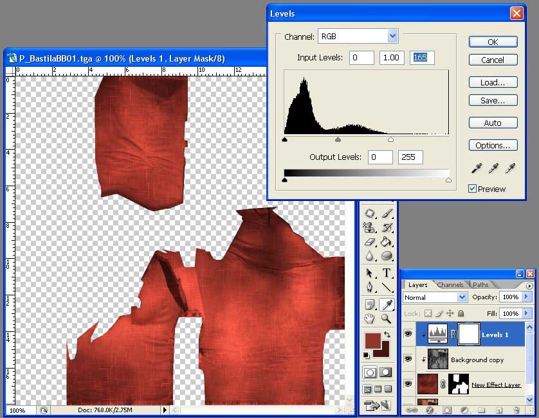
Task: Swap foreground and background colors arrow
Action: coord(387,335)
